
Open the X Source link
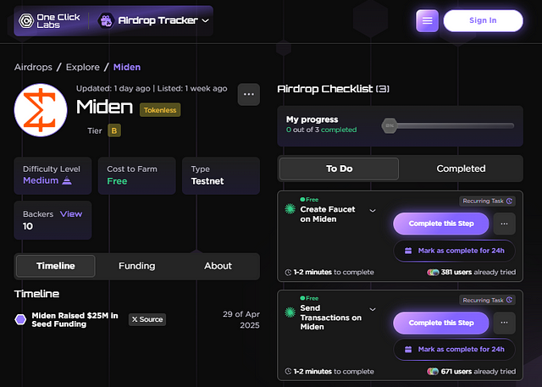click(x=147, y=319)
